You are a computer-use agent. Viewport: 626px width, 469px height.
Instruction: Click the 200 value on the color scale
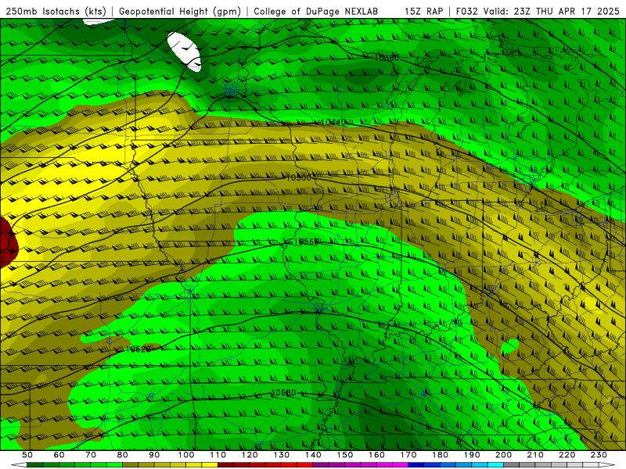pos(503,455)
